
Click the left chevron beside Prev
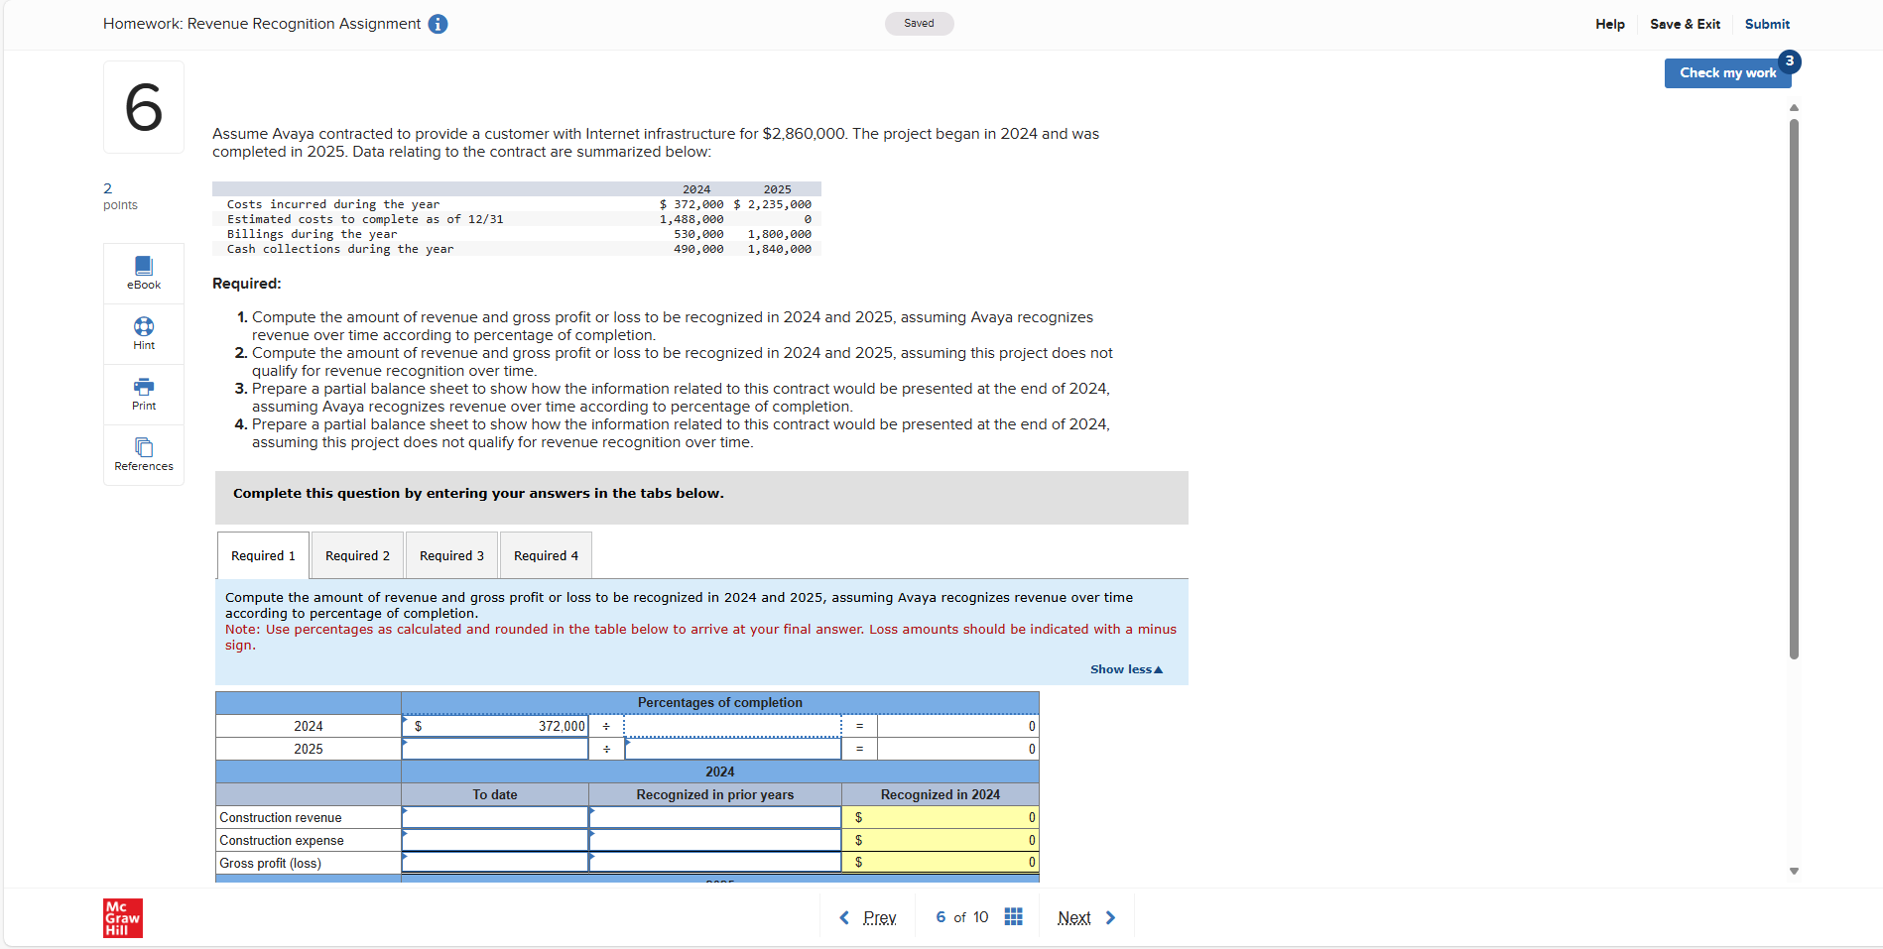click(x=843, y=917)
